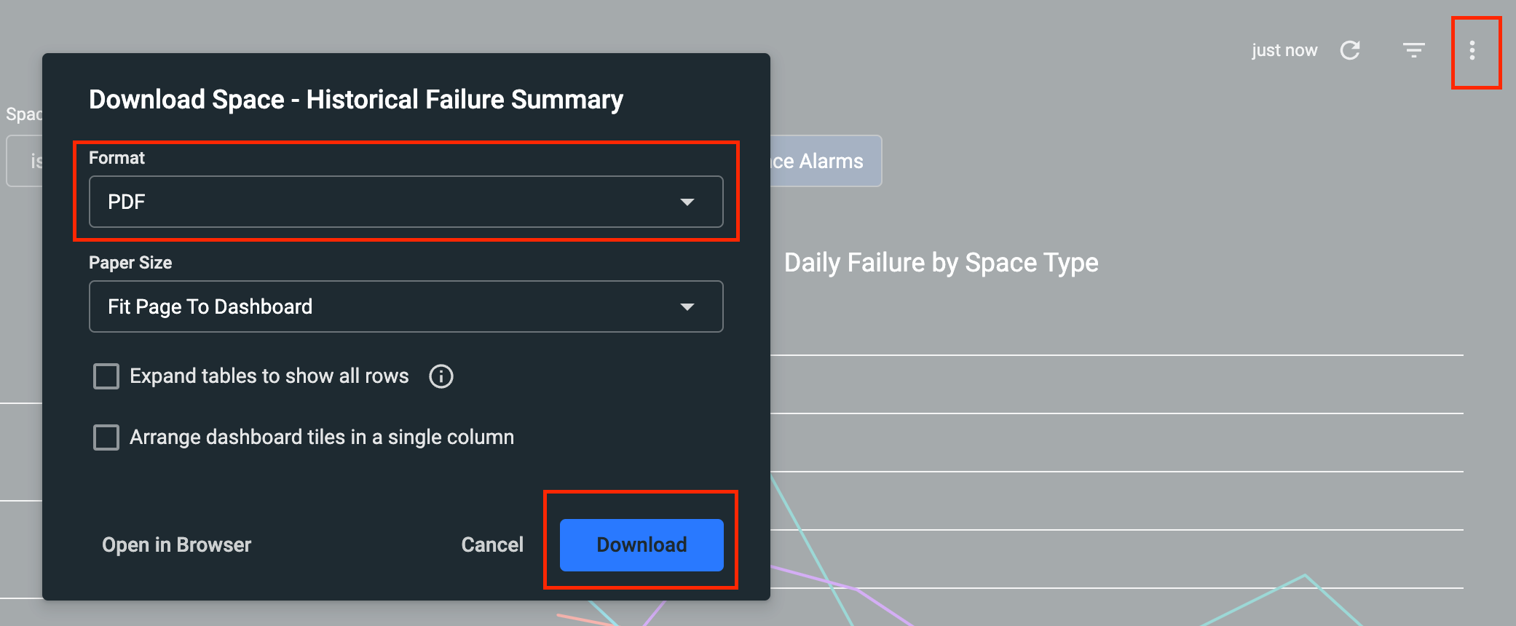Click the Download Space dialog title
The image size is (1516, 626).
[x=355, y=100]
